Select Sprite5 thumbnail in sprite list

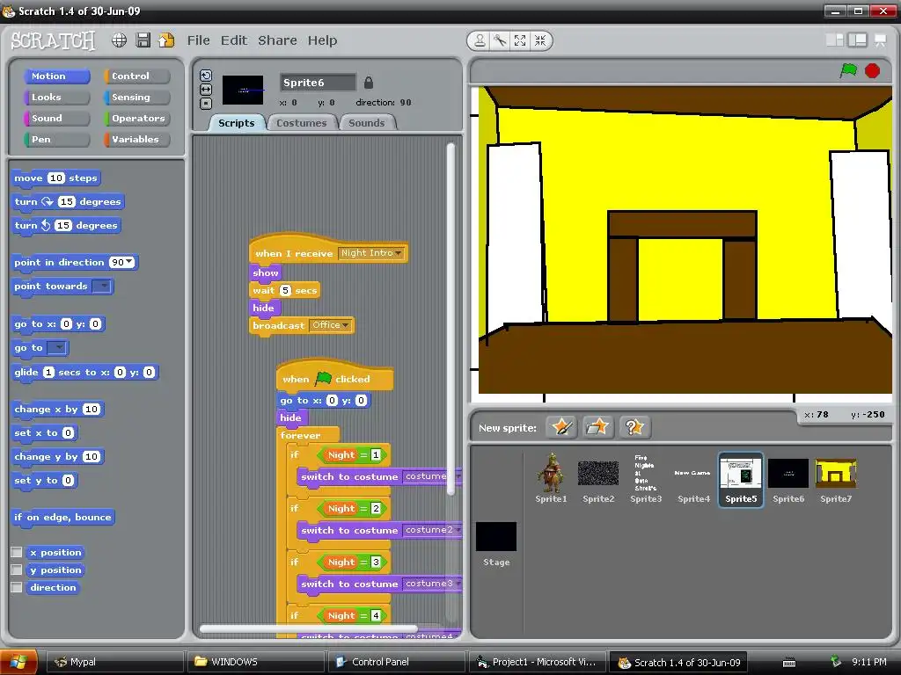741,479
